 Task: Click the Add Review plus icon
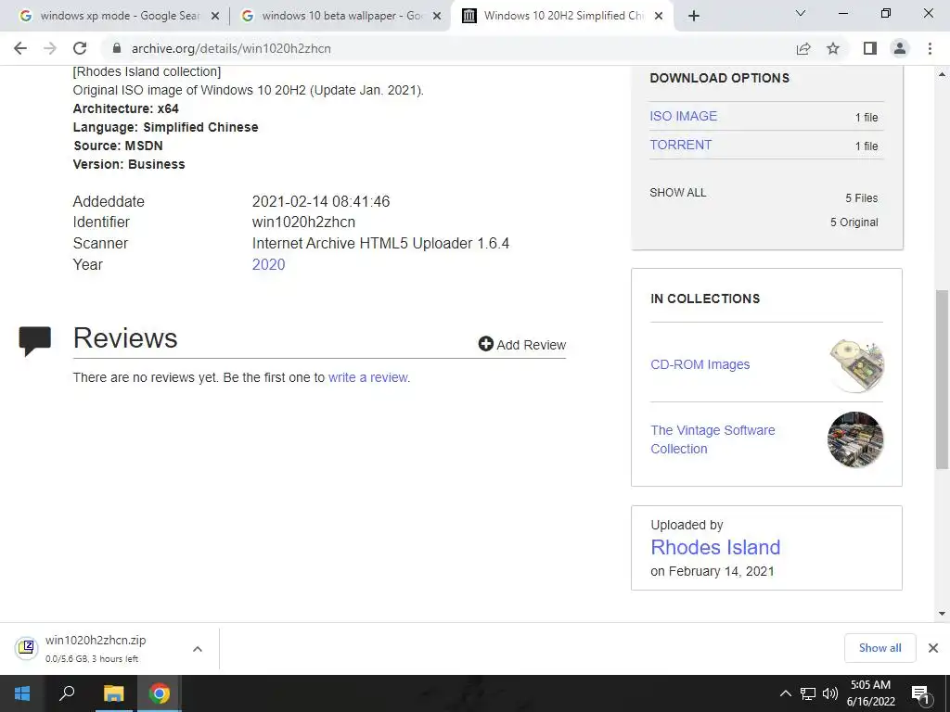tap(485, 344)
